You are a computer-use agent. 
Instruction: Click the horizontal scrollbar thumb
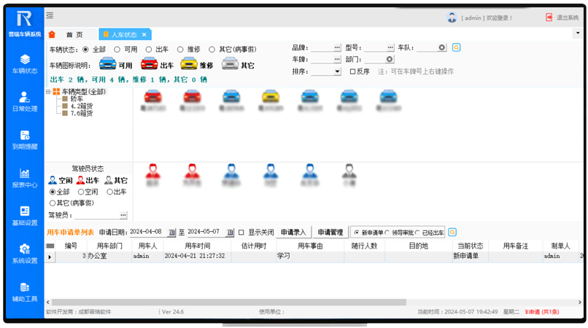[229, 302]
